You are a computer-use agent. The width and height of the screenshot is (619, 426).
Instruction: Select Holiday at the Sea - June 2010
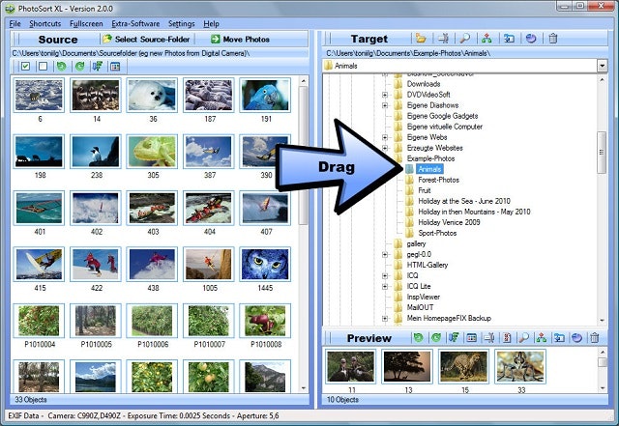pos(464,201)
